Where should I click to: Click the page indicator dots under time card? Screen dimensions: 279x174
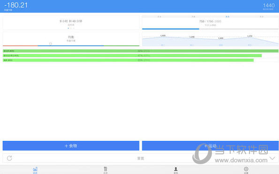pyautogui.click(x=71, y=28)
